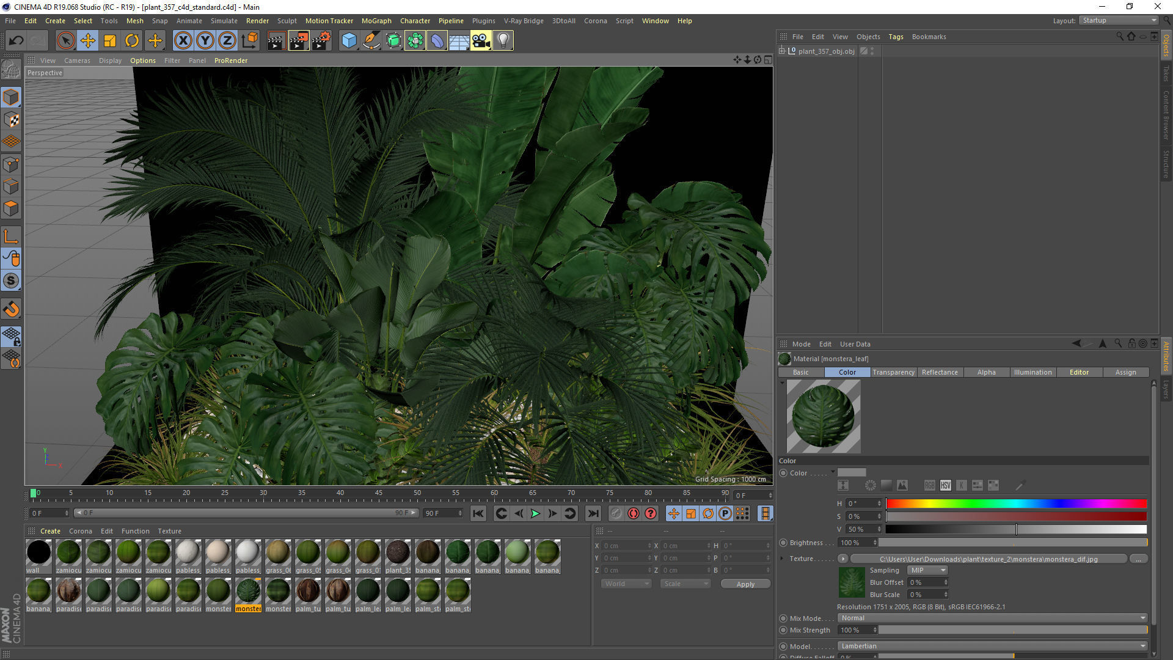Select the spline Pen tool
1173x660 pixels.
click(371, 41)
